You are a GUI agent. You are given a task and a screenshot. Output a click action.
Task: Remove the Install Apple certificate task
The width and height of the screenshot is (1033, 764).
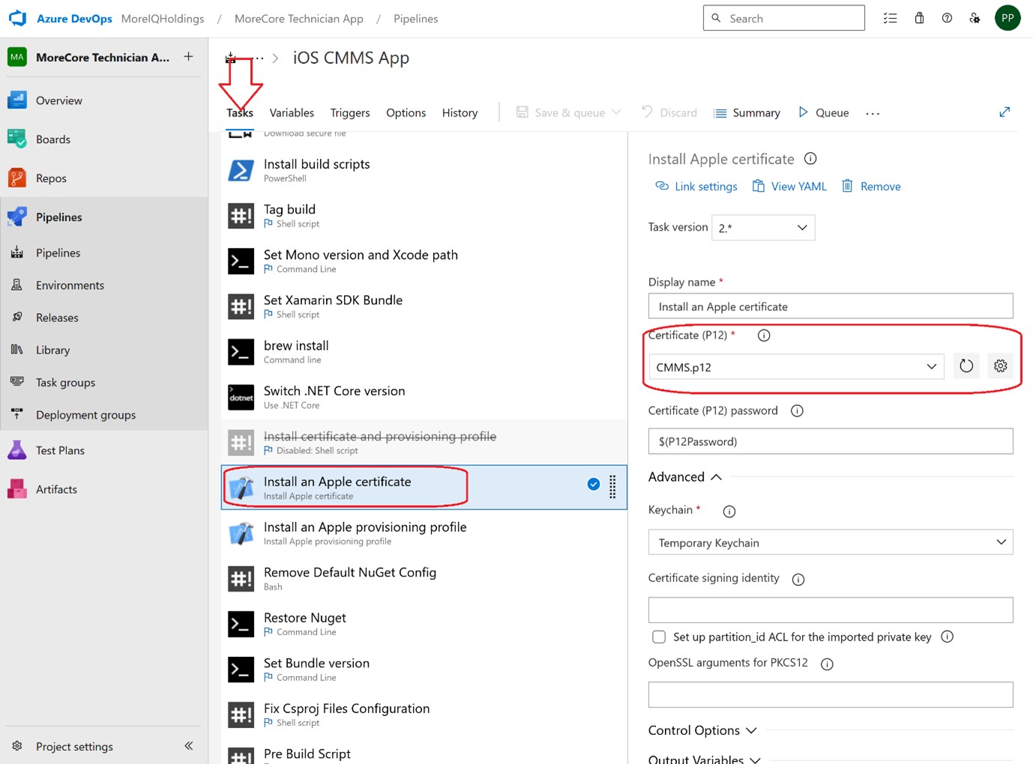click(x=871, y=186)
